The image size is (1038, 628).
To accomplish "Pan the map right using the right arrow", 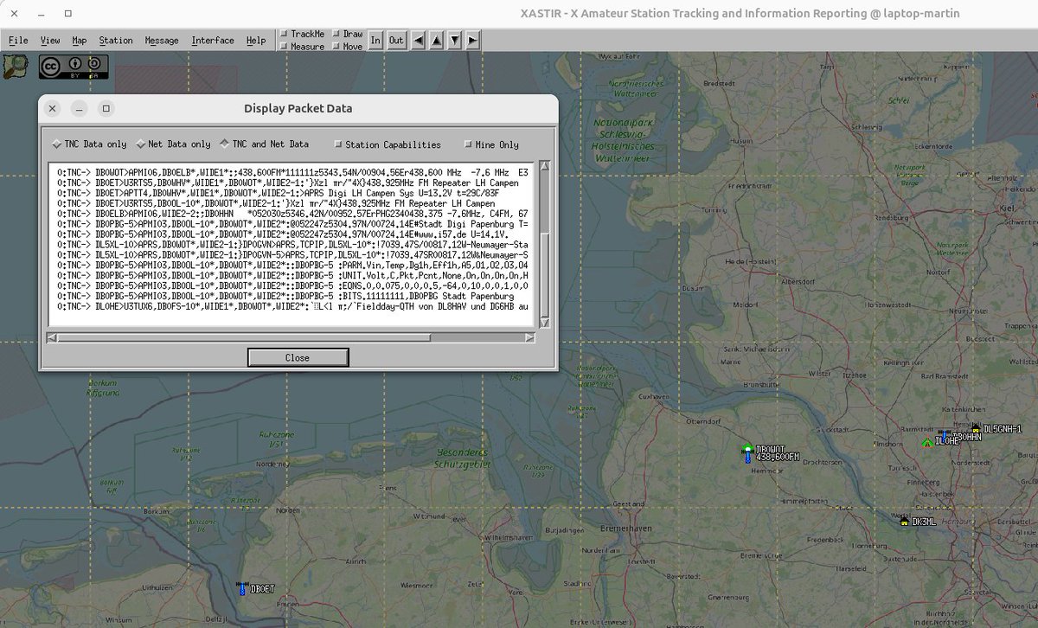I will [471, 39].
